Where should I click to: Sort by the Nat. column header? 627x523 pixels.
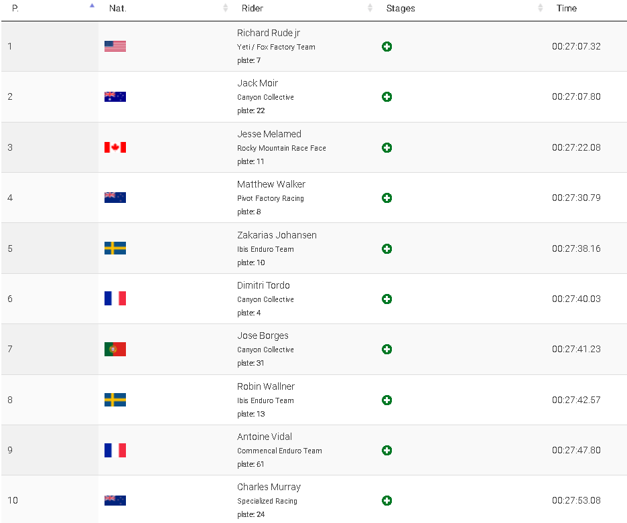point(118,9)
